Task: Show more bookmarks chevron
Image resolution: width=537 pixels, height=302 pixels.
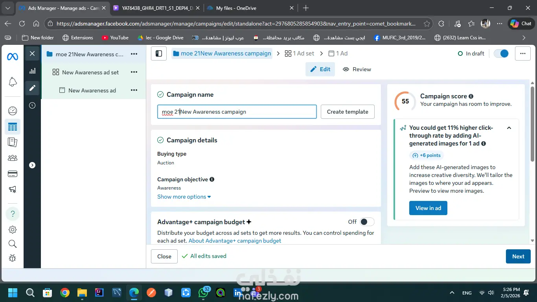Action: pos(524,38)
